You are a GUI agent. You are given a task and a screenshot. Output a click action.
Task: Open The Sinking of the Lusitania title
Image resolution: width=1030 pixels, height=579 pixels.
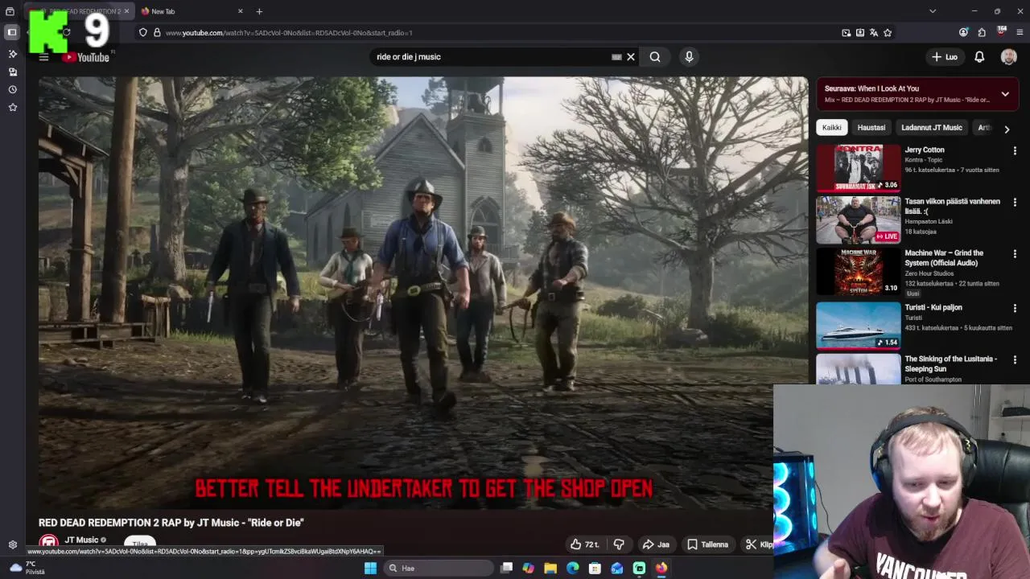(x=951, y=363)
